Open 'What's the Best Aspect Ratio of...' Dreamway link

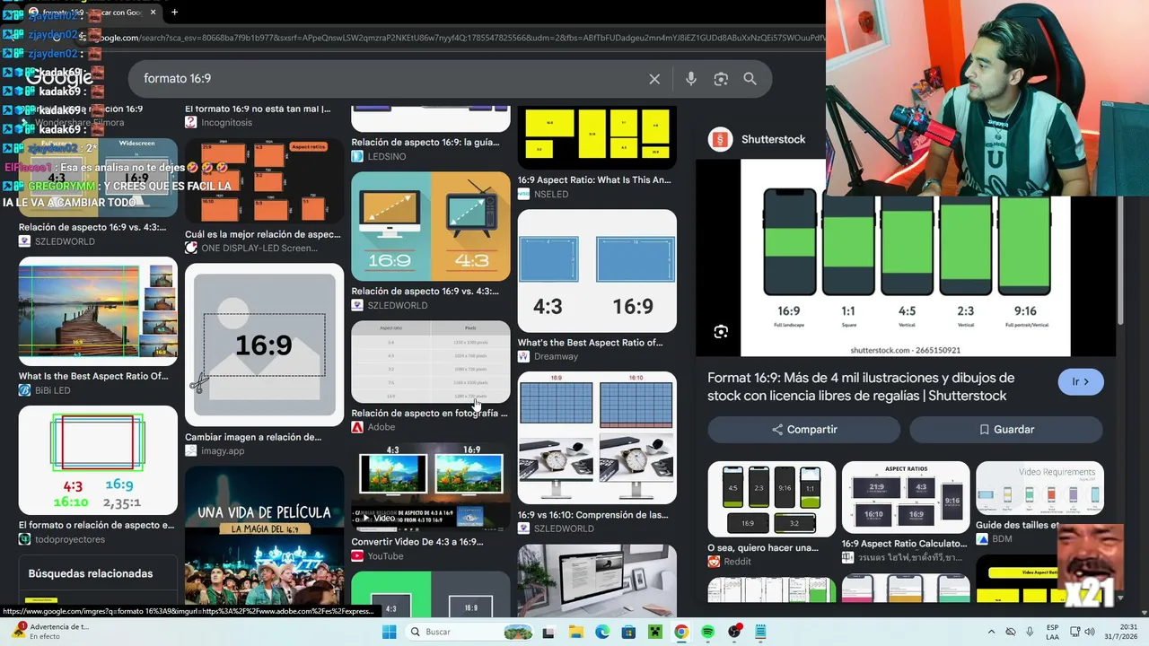590,343
